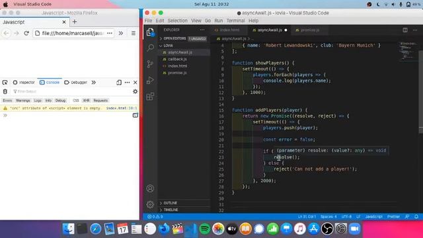
Task: Open the Source Control view in VS Code
Action: [x=150, y=64]
